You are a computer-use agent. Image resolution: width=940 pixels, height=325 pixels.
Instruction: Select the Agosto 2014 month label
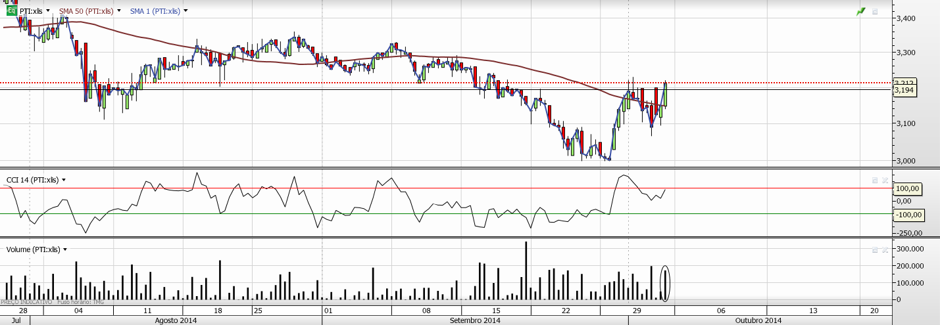pos(176,320)
